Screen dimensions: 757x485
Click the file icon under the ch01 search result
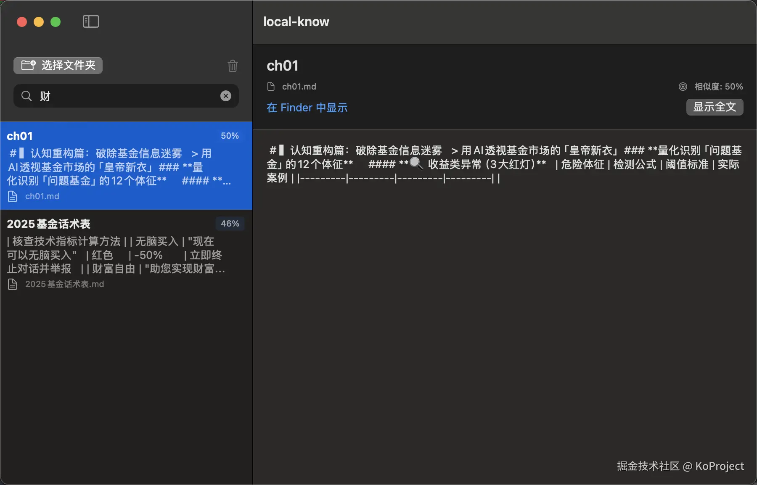[13, 196]
